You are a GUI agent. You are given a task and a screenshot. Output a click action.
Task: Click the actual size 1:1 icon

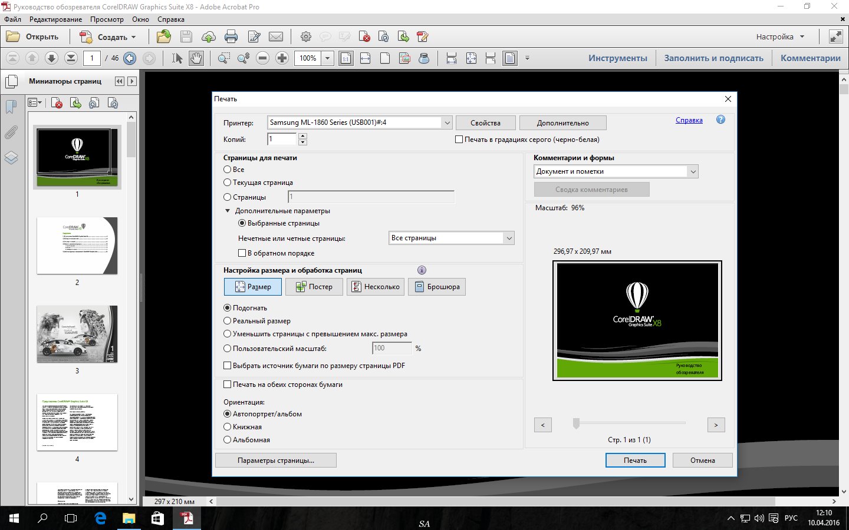(x=346, y=58)
